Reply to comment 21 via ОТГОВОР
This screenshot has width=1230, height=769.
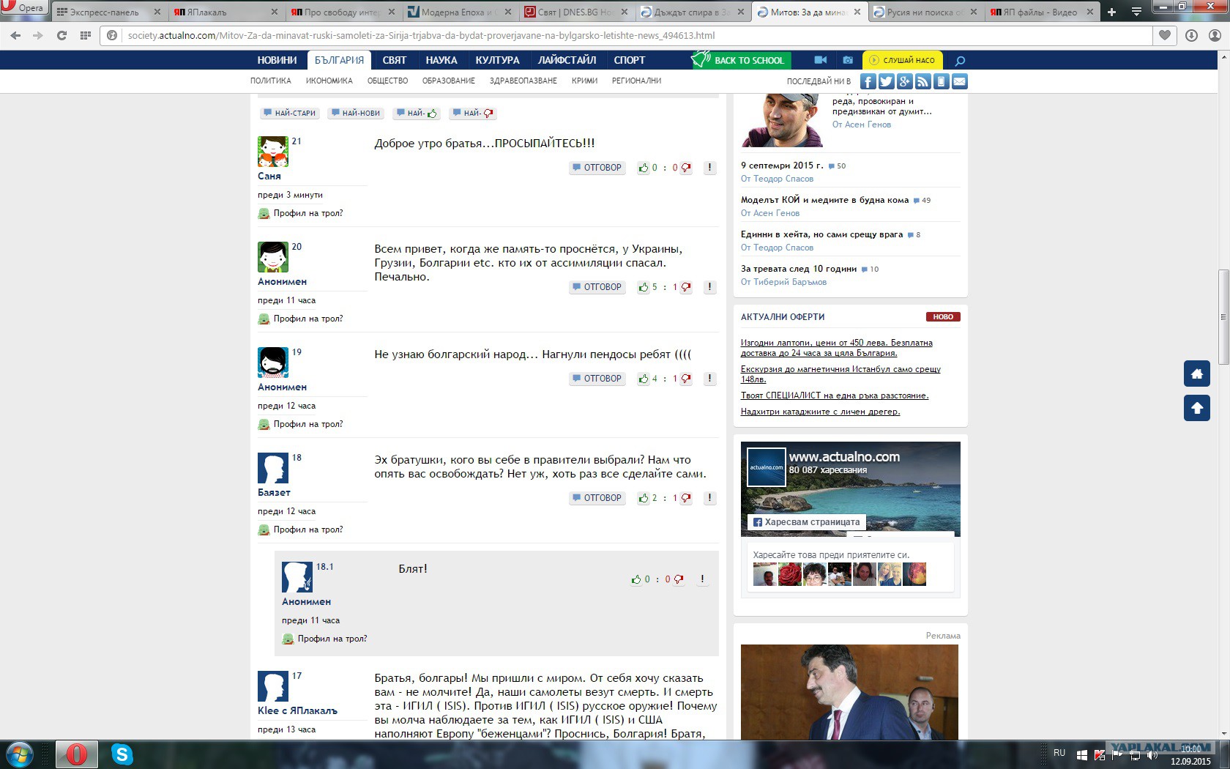click(x=597, y=168)
